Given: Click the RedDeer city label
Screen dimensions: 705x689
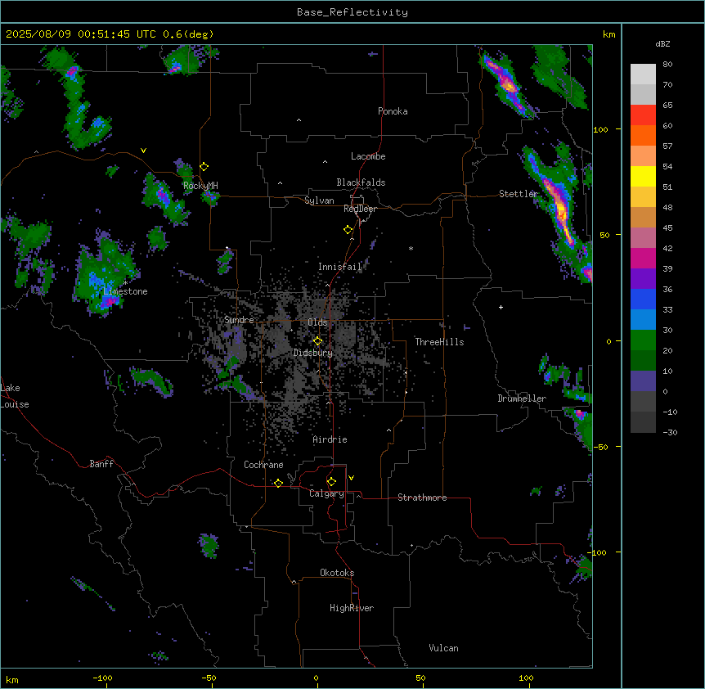Looking at the screenshot, I should click(x=360, y=209).
